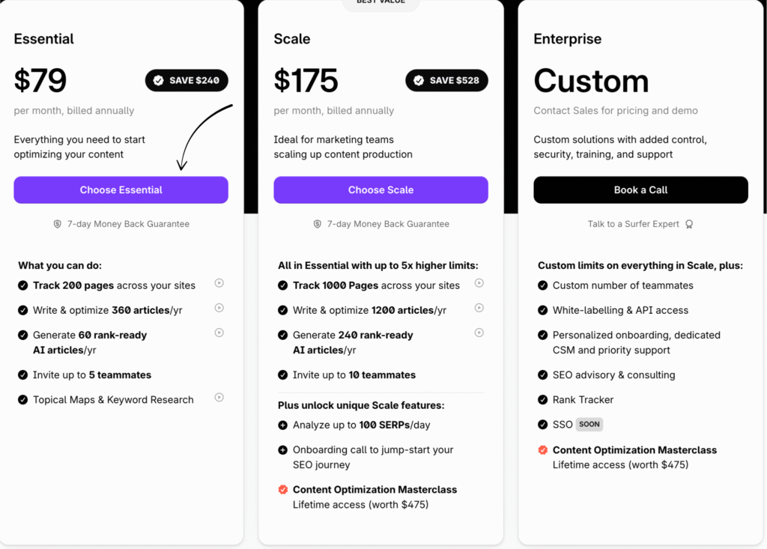The height and width of the screenshot is (549, 767).
Task: Click the Scale Masterclass red badge icon
Action: point(282,490)
